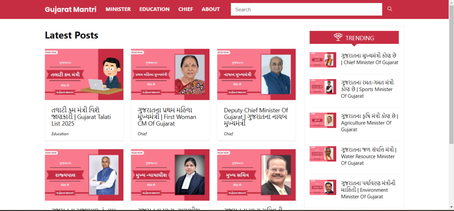Open the Mukhya Sachiv post thumbnail
This screenshot has width=454, height=211.
[x=257, y=175]
